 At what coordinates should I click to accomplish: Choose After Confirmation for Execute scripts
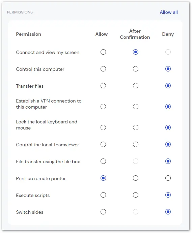tap(136, 195)
